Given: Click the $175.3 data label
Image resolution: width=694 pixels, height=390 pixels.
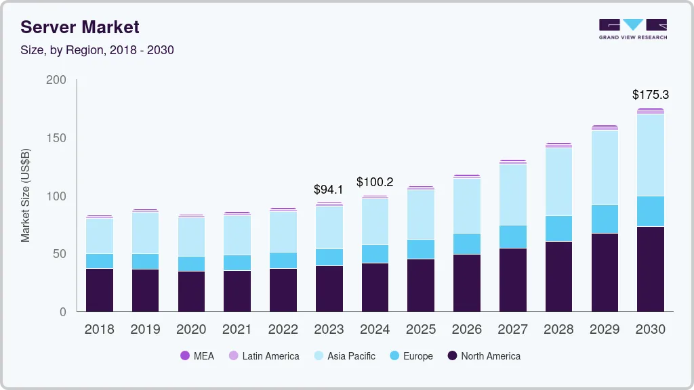Looking at the screenshot, I should point(650,95).
